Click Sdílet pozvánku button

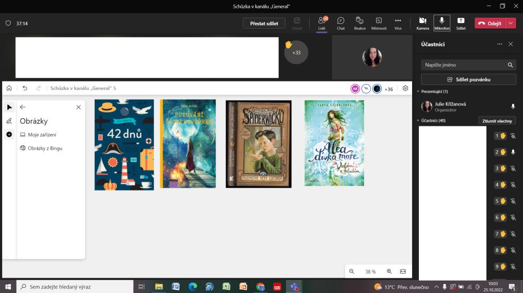point(468,79)
